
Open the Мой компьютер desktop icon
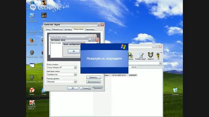point(32,18)
